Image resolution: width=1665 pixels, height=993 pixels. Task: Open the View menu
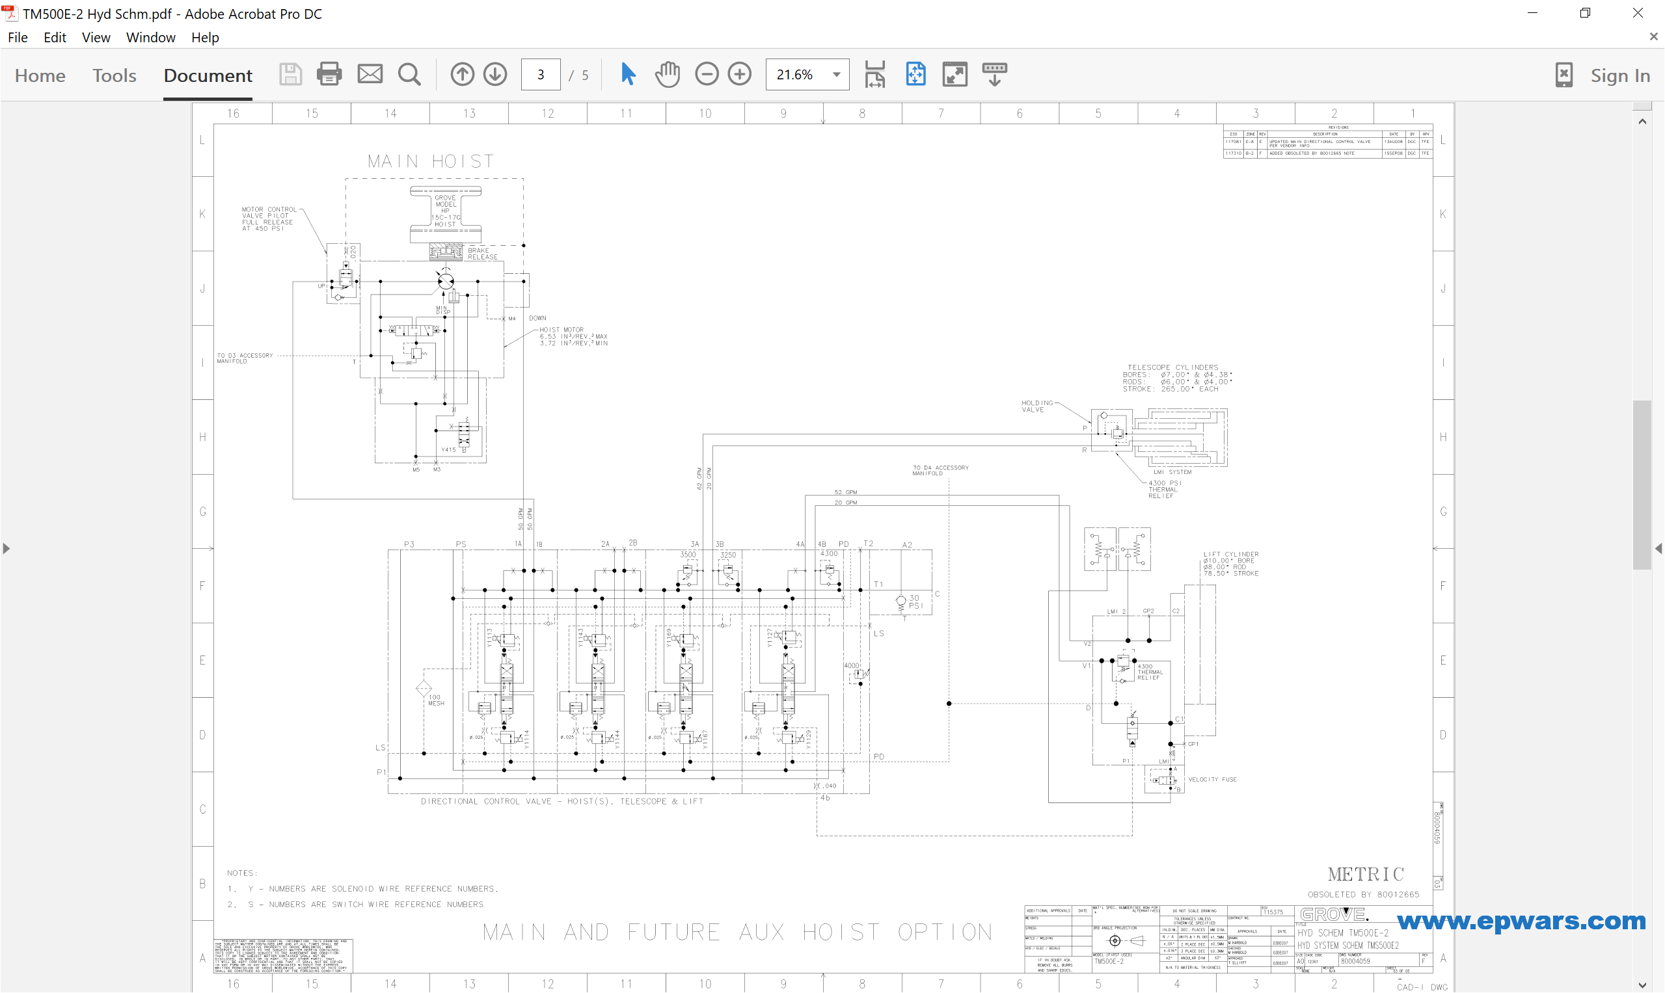point(96,38)
